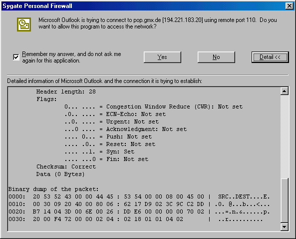Click the Microsoft Outlook application icon
The height and width of the screenshot is (239, 296).
pos(24,24)
